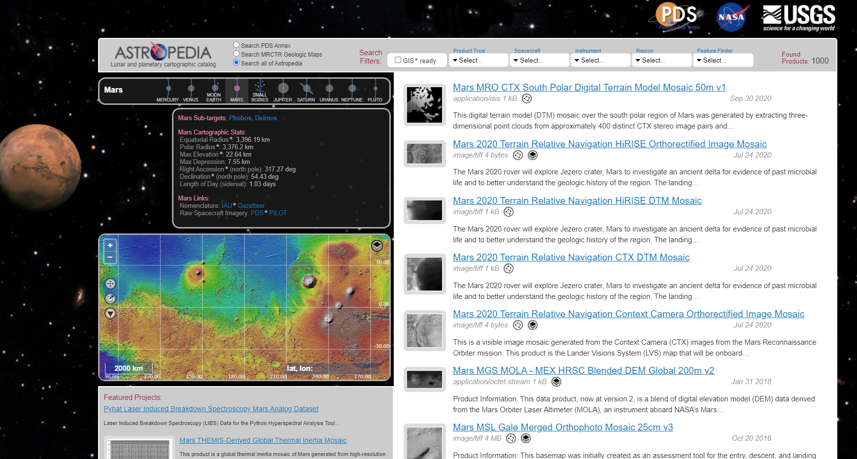Switch to Moon Earth target
The height and width of the screenshot is (459, 857).
coord(214,92)
